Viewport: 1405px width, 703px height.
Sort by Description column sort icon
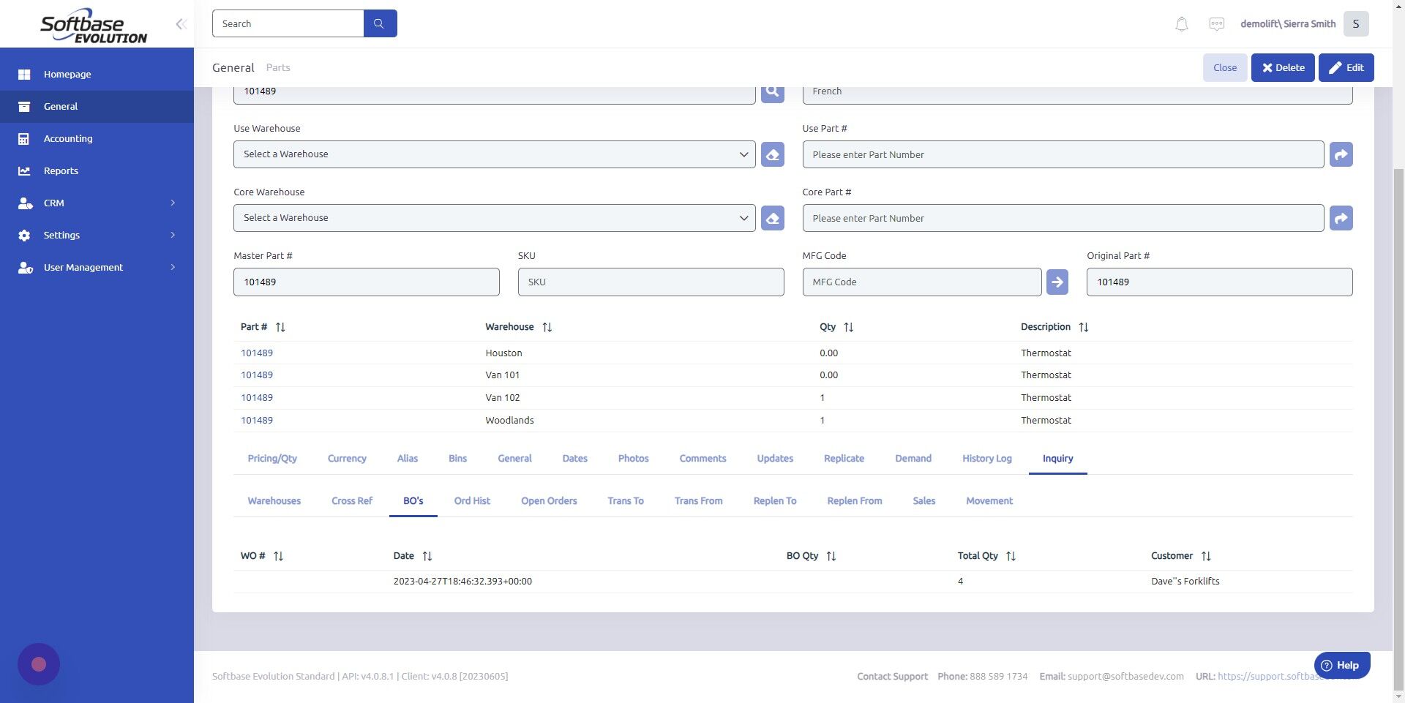(x=1084, y=327)
